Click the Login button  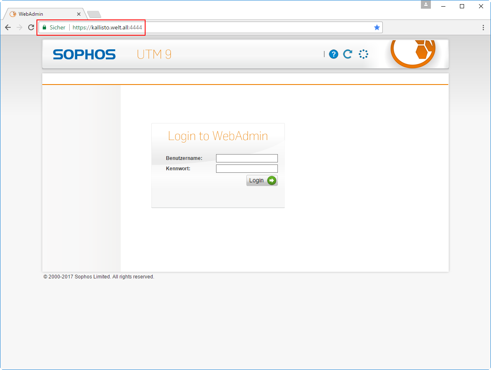click(x=262, y=181)
